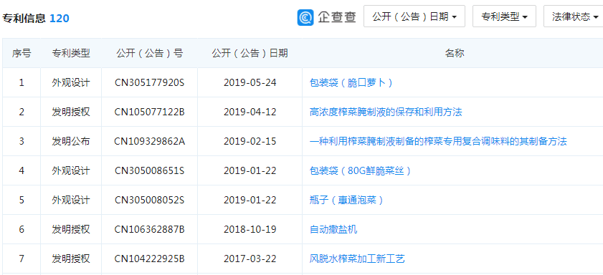Click the 公开（公告）日期 table column header
The image size is (603, 275).
click(x=250, y=54)
